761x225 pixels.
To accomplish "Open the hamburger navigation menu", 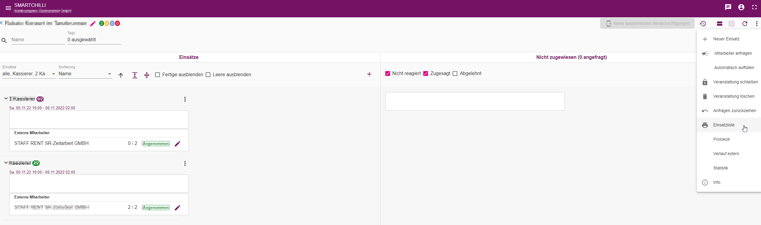I will coord(8,8).
